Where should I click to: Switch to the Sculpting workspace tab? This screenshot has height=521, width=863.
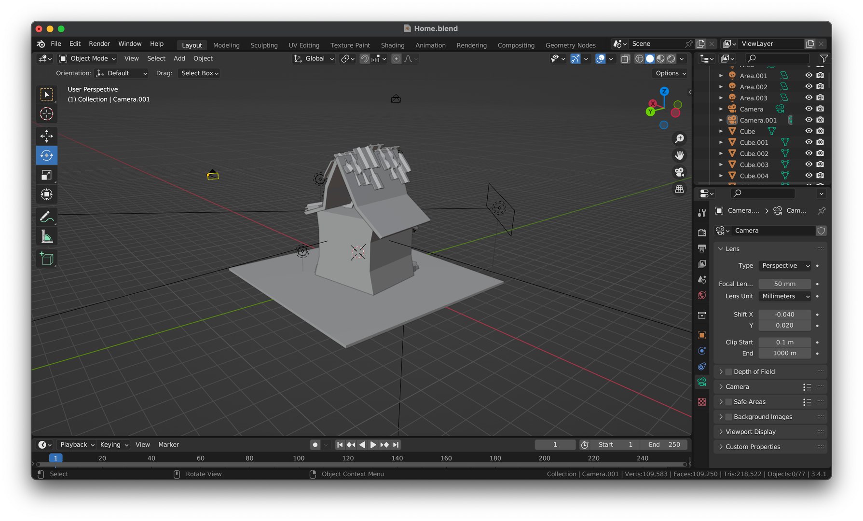click(264, 45)
